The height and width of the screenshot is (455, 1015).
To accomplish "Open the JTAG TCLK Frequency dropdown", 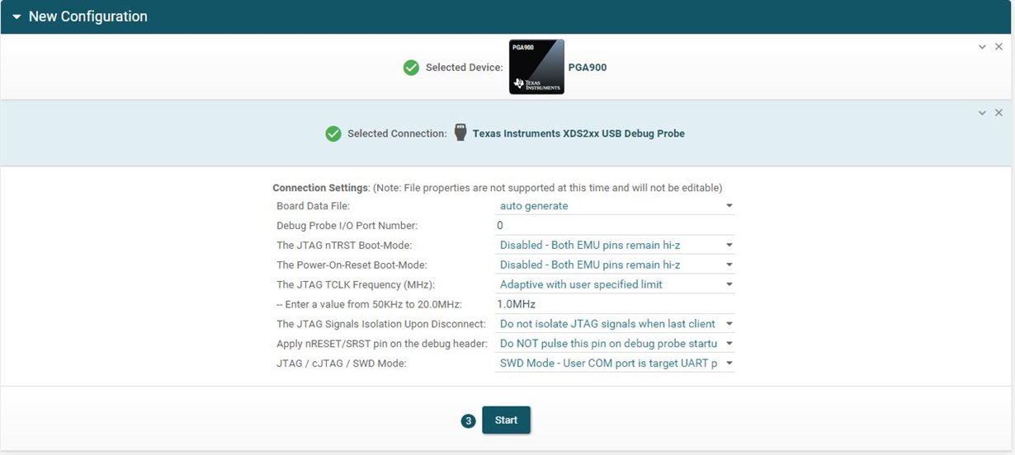I will 615,284.
